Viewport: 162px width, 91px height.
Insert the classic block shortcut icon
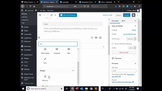tap(96, 38)
